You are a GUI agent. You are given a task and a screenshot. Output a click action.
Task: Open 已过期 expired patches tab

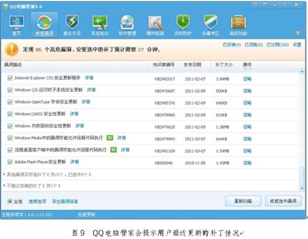[278, 44]
